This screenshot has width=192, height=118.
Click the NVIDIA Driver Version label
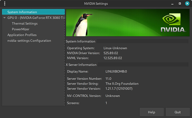83,53
